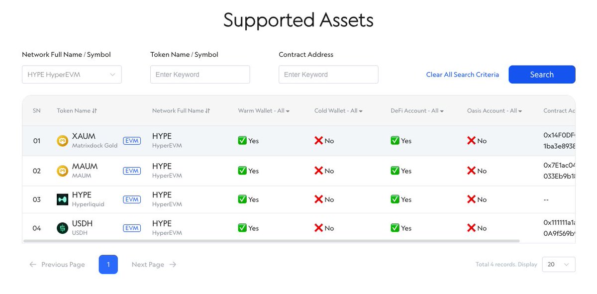
Task: Click MAUM Cold Wallet red cross No
Action: tap(324, 171)
